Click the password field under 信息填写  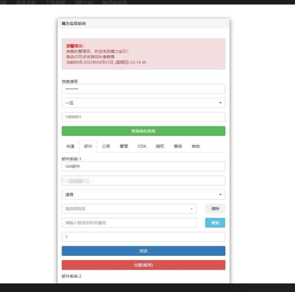143,89
